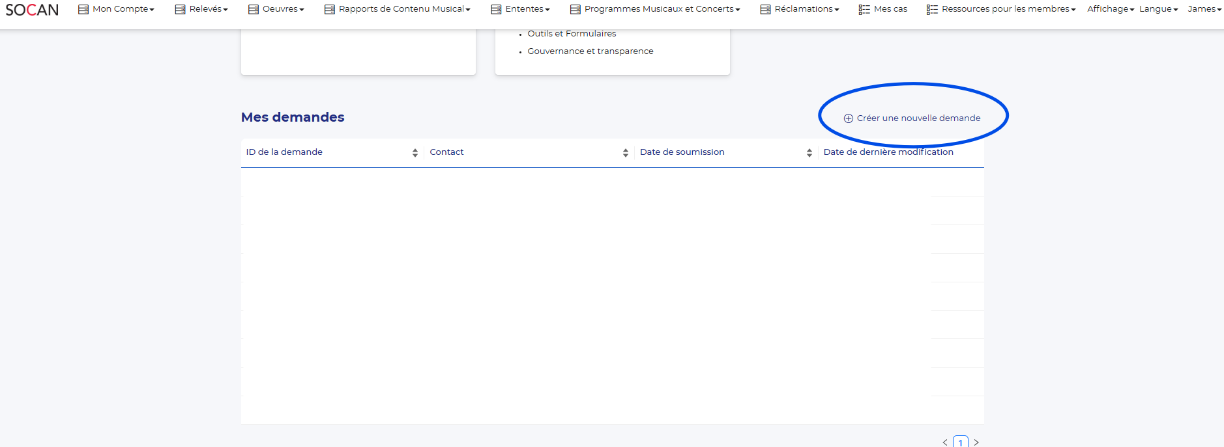Viewport: 1224px width, 447px height.
Task: Open the Outils et Formulaires link
Action: pyautogui.click(x=572, y=34)
